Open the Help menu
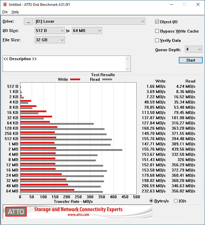 click(x=15, y=12)
